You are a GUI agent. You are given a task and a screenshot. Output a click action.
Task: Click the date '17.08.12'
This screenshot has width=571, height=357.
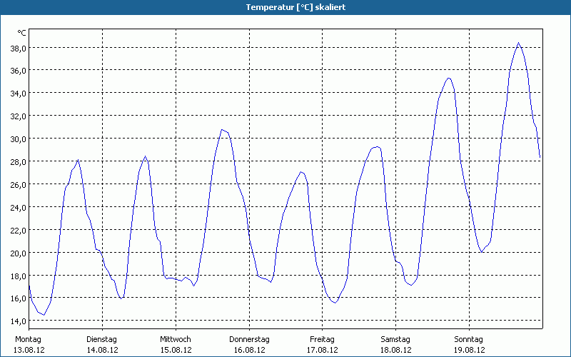323,350
